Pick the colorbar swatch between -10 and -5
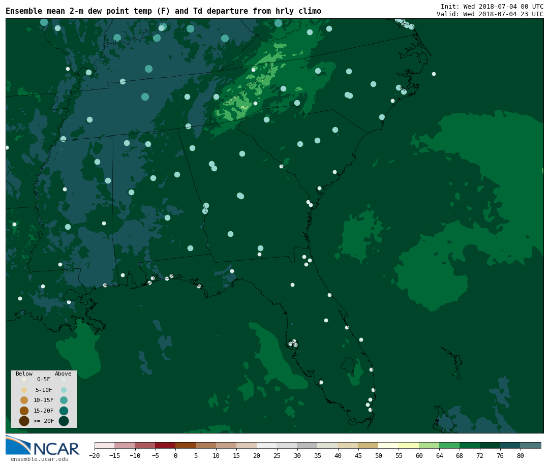 145,445
